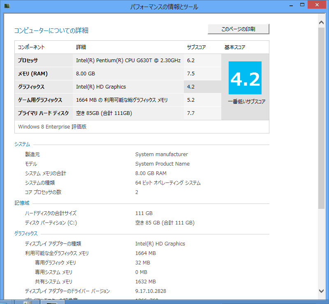The image size is (329, 304).
Task: Click the コンポーネント column header
Action: (31, 47)
